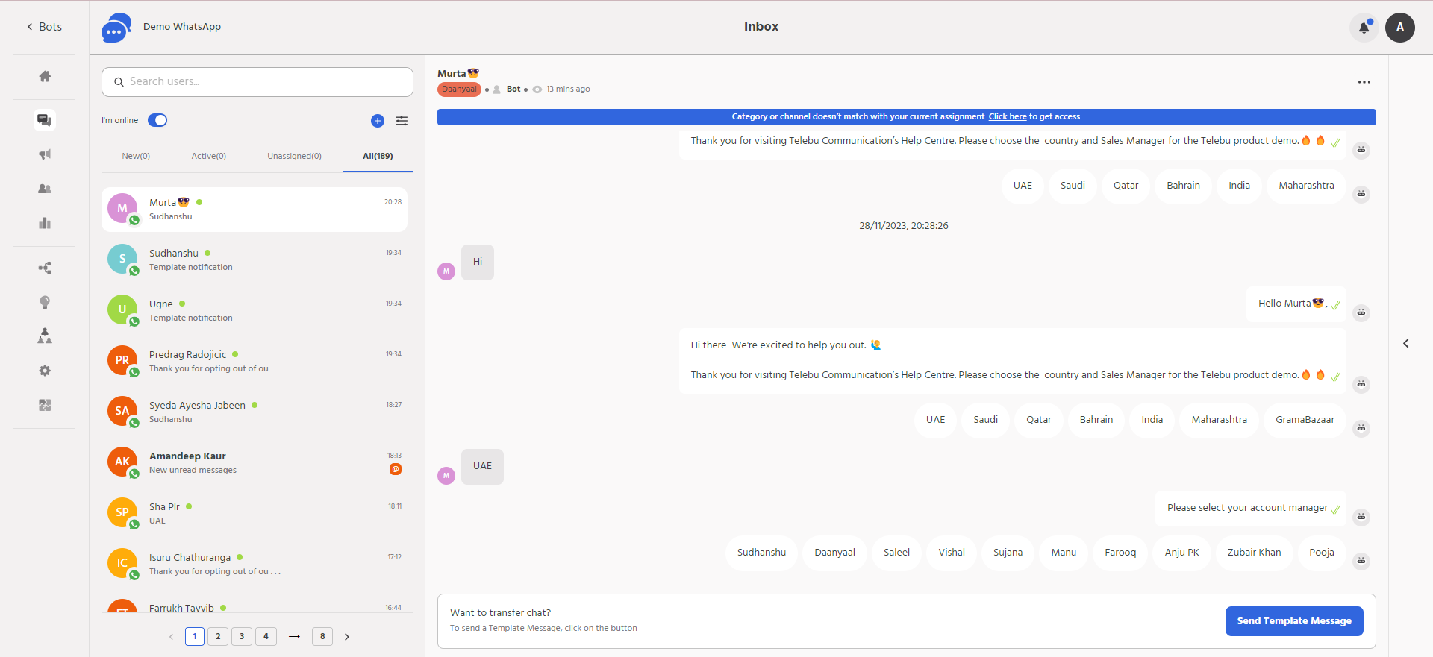The width and height of the screenshot is (1433, 657).
Task: Jump to page 8 of chats
Action: tap(322, 636)
